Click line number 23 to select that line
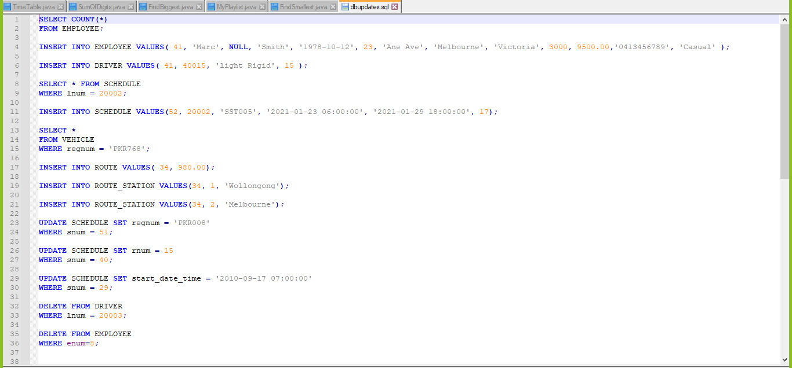 click(14, 222)
